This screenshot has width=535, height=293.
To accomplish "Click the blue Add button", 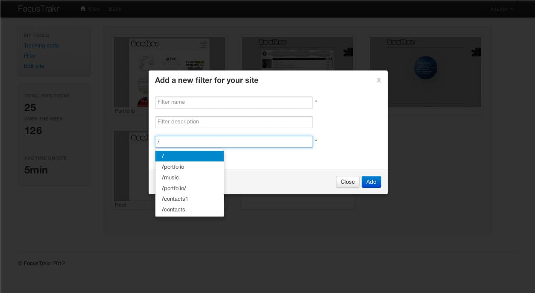I will [x=371, y=182].
